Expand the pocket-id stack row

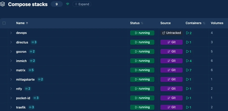(x=11, y=98)
